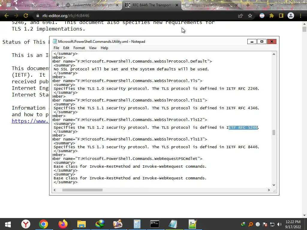The image size is (307, 230).
Task: Open Chrome's side panel
Action: tap(281, 16)
